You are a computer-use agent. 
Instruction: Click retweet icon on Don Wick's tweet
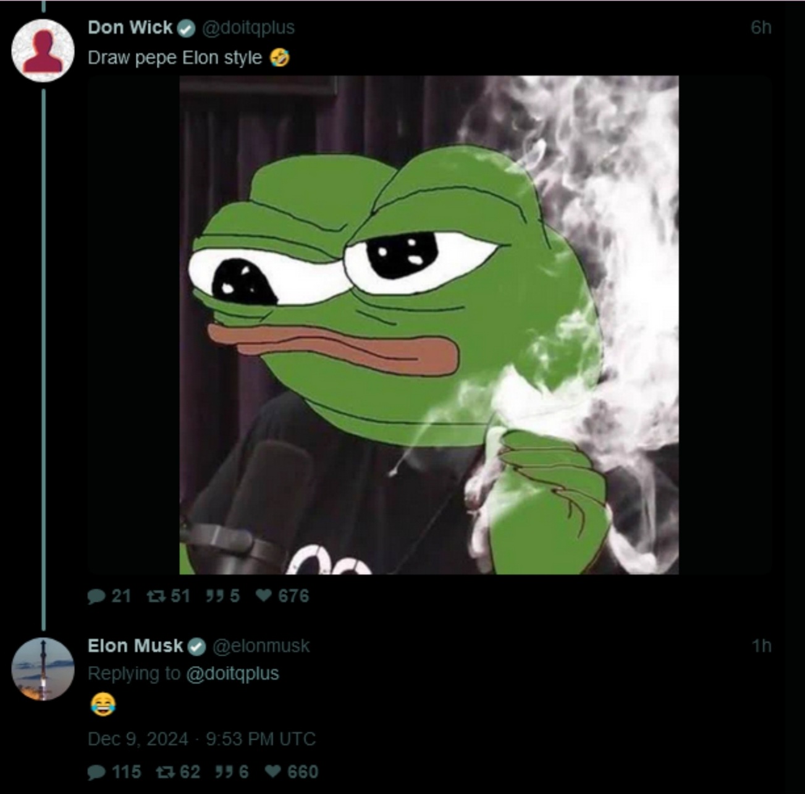pyautogui.click(x=156, y=596)
